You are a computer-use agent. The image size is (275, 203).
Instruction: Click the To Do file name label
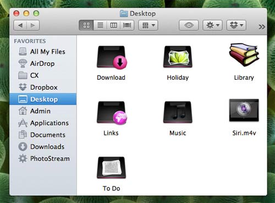[111, 188]
